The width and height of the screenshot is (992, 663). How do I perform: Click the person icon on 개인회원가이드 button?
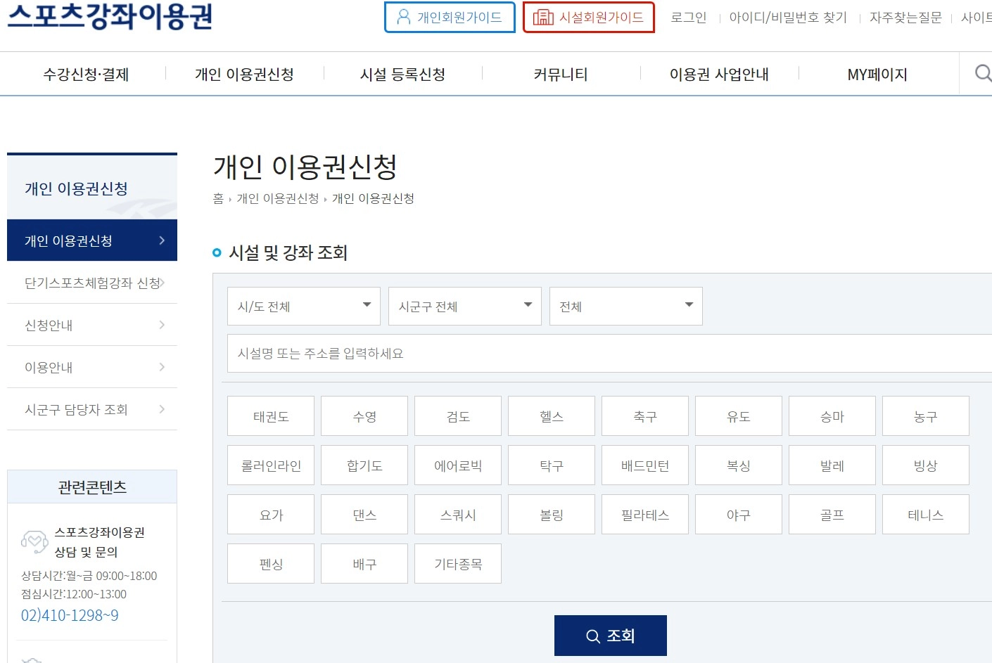pos(402,17)
